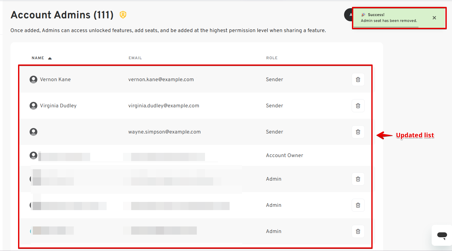Click the Account Owner row avatar

click(33, 155)
